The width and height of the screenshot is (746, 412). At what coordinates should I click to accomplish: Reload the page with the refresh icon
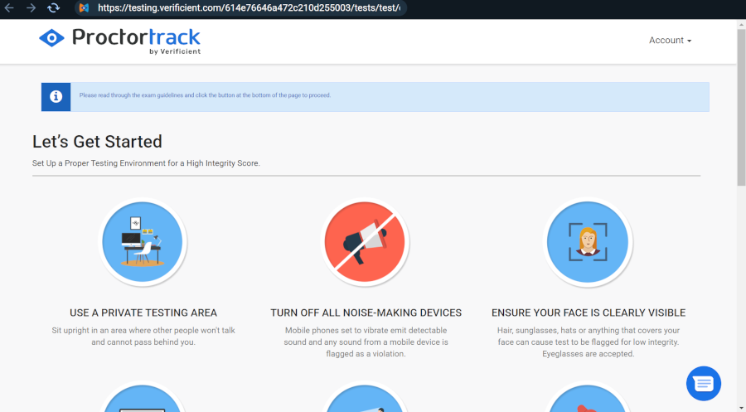point(53,7)
